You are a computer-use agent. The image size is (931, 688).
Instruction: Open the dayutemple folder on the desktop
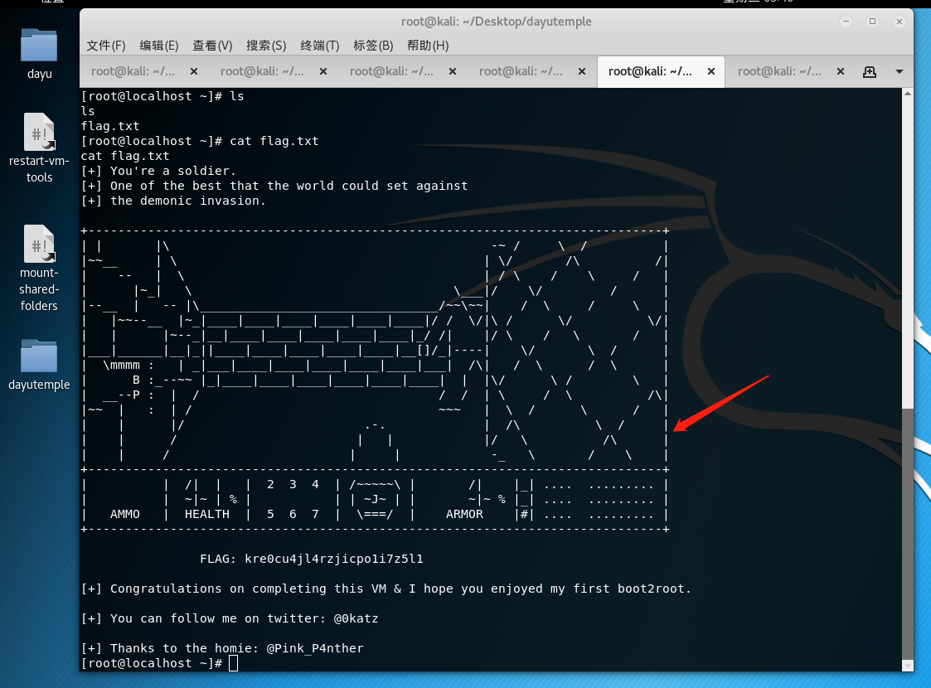pyautogui.click(x=39, y=361)
